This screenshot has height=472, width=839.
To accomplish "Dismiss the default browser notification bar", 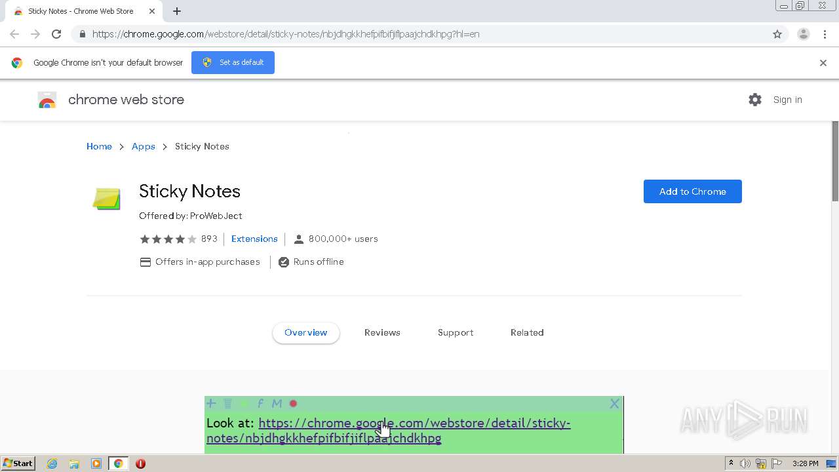I will tap(823, 63).
